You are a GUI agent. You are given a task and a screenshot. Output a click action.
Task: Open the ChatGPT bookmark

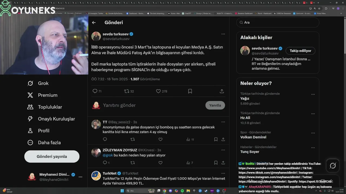pyautogui.click(x=187, y=13)
